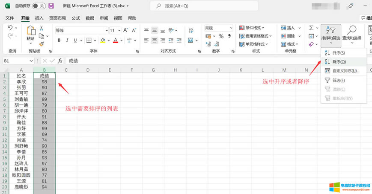Open the font name dropdown

click(x=106, y=30)
